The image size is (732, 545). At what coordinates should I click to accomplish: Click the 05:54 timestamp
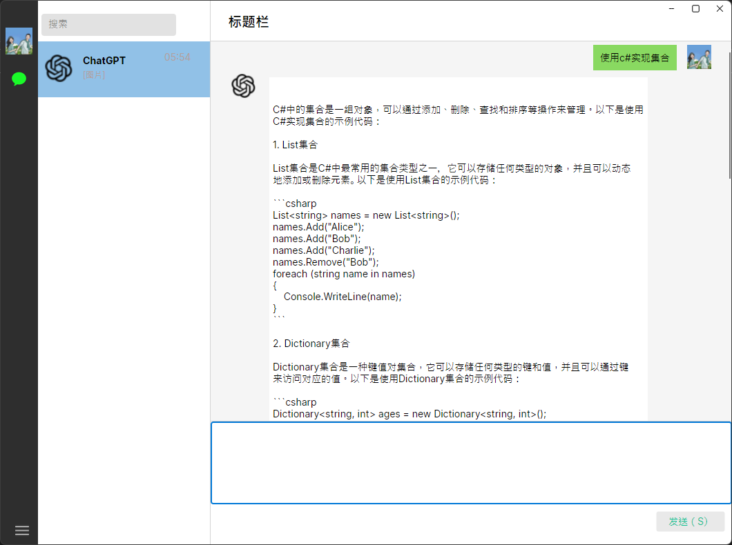(177, 57)
